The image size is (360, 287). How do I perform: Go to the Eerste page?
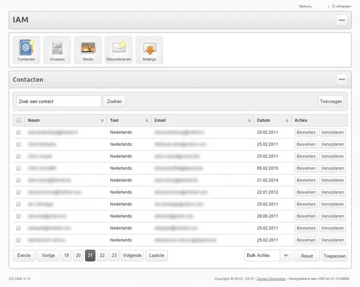(x=24, y=256)
